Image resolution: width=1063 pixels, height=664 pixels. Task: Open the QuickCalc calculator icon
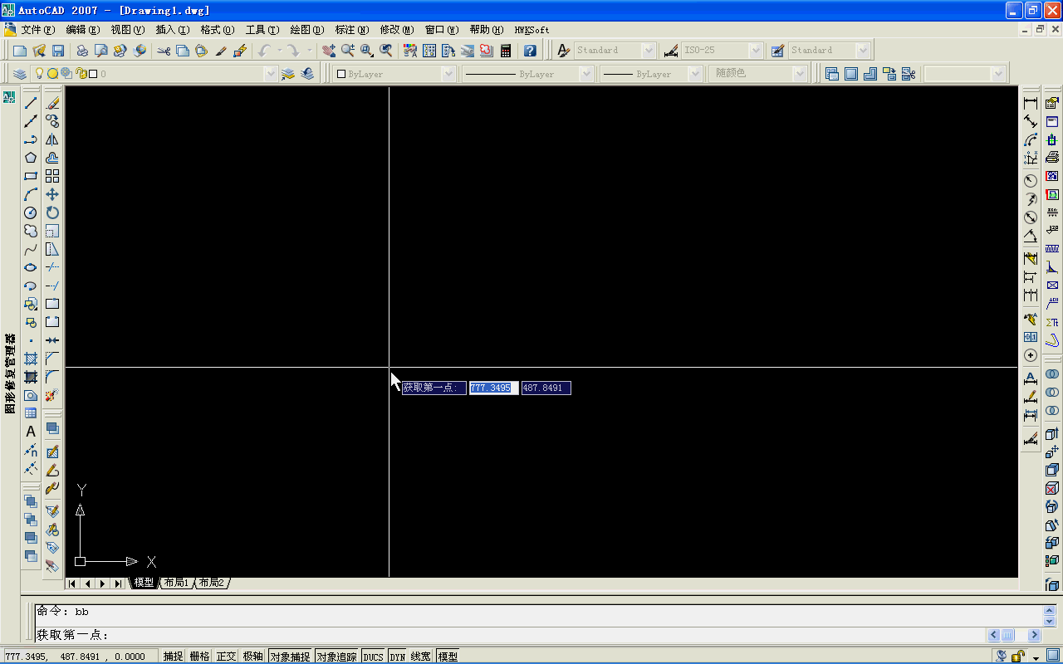[x=506, y=51]
